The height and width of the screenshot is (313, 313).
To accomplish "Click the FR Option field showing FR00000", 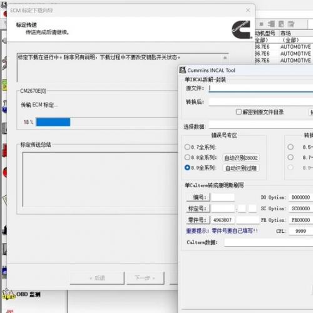I will coord(301,220).
